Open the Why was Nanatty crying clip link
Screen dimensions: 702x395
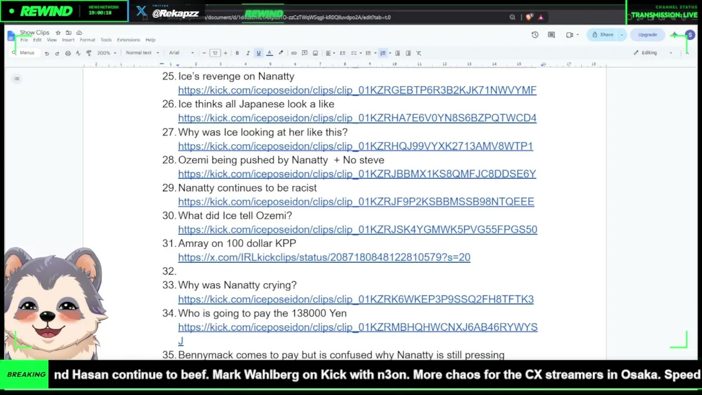pos(356,299)
